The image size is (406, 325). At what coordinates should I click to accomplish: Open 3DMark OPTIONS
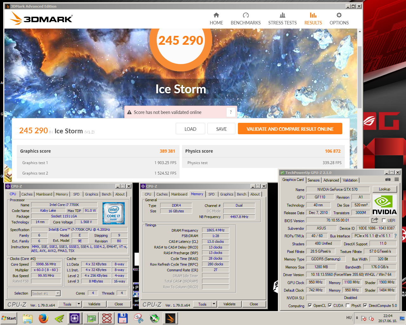339,19
